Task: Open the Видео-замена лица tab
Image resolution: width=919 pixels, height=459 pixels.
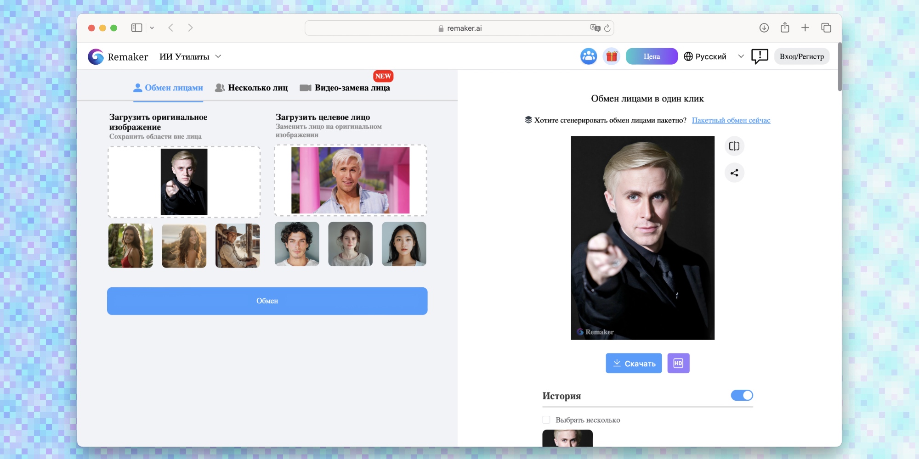Action: [352, 88]
